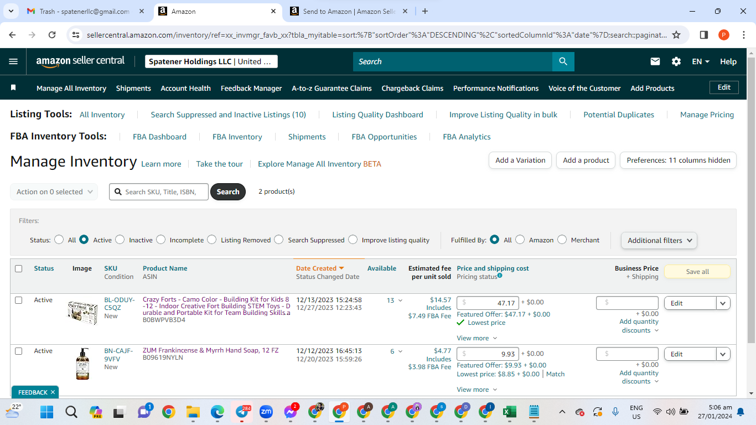Click the 47.17 price input field
Image resolution: width=756 pixels, height=425 pixels.
coord(488,303)
